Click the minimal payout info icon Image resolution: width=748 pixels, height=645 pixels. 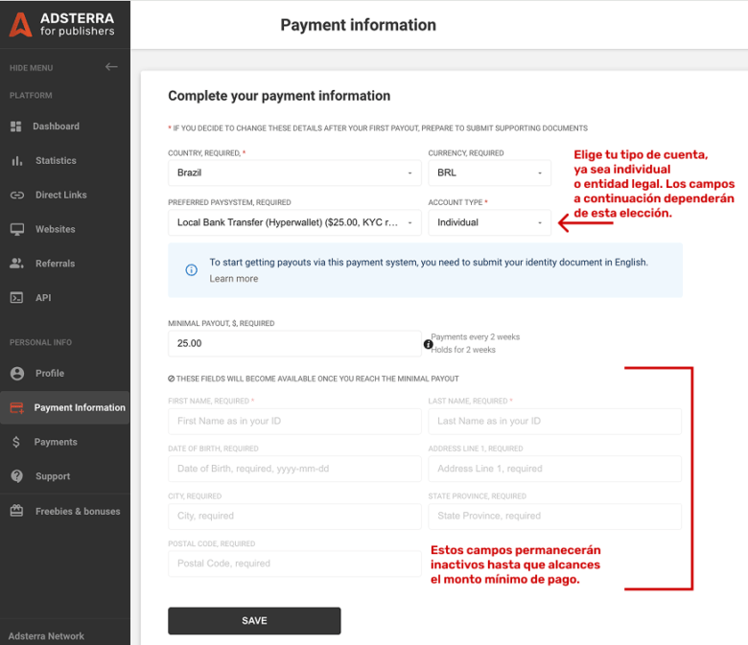coord(429,344)
